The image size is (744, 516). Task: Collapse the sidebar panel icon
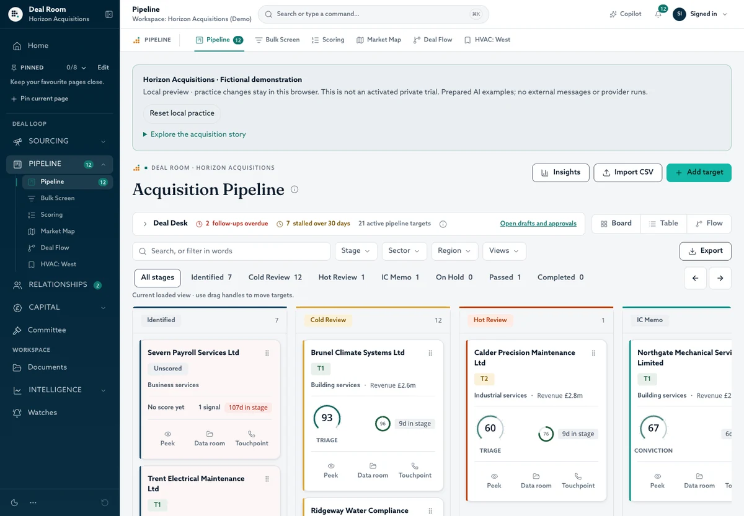[x=109, y=14]
